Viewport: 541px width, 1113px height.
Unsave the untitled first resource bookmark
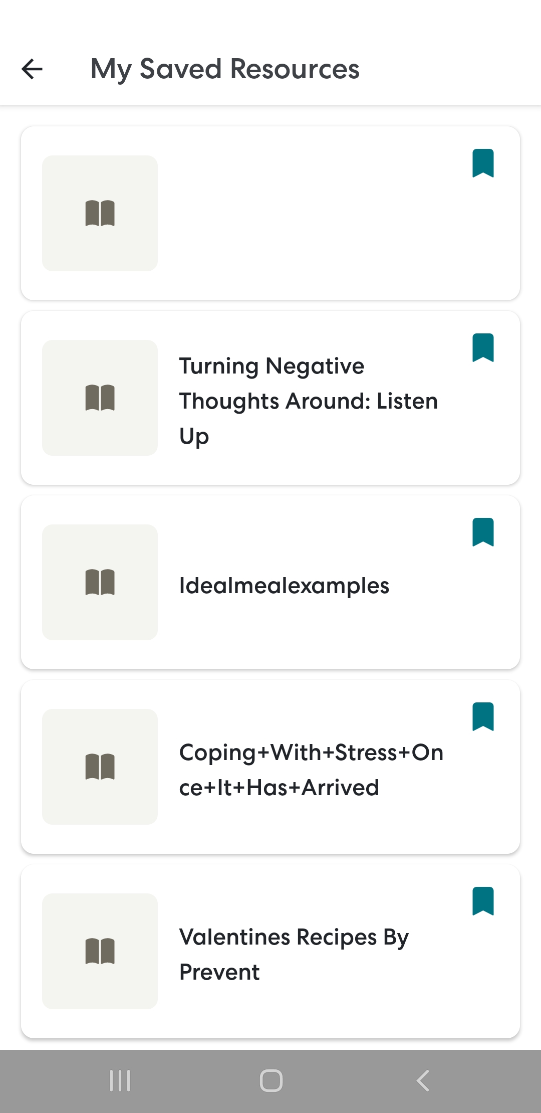(483, 163)
